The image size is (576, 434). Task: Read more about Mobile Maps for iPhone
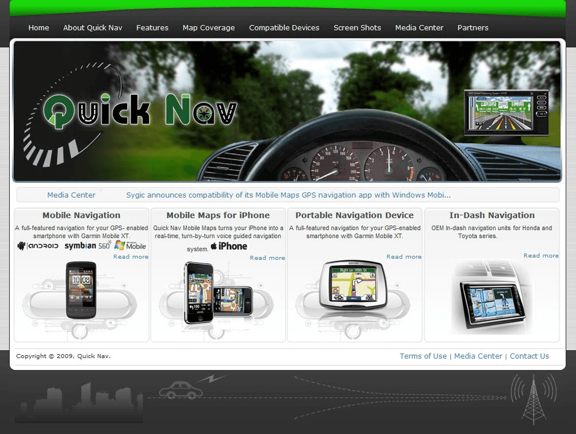click(x=267, y=258)
